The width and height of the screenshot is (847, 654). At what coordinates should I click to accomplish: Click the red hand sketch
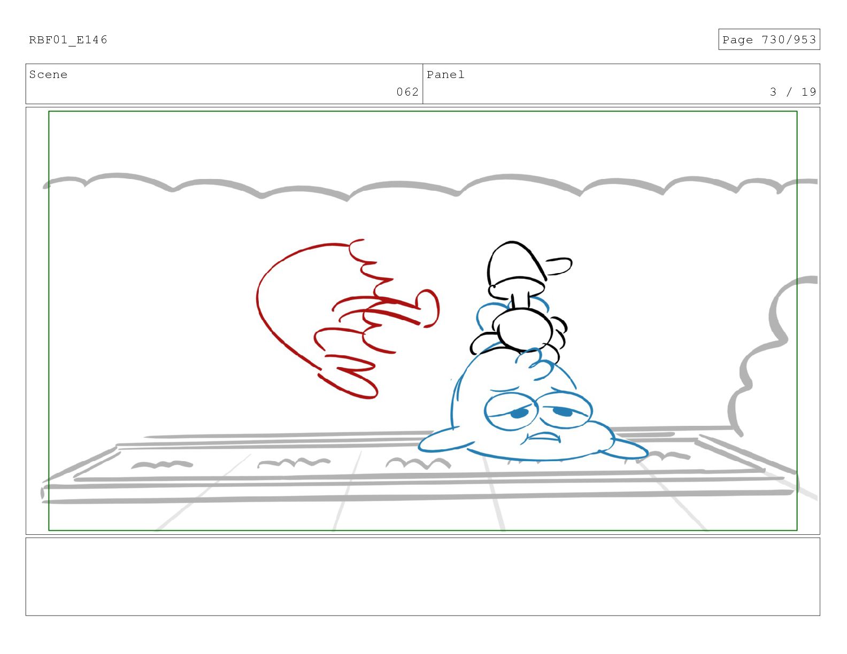coord(348,319)
